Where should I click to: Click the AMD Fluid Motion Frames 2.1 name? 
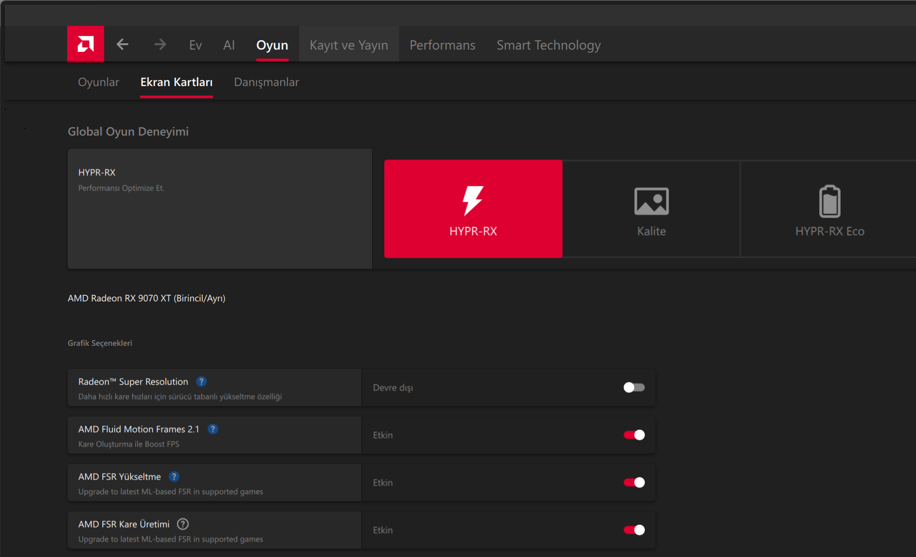[139, 429]
